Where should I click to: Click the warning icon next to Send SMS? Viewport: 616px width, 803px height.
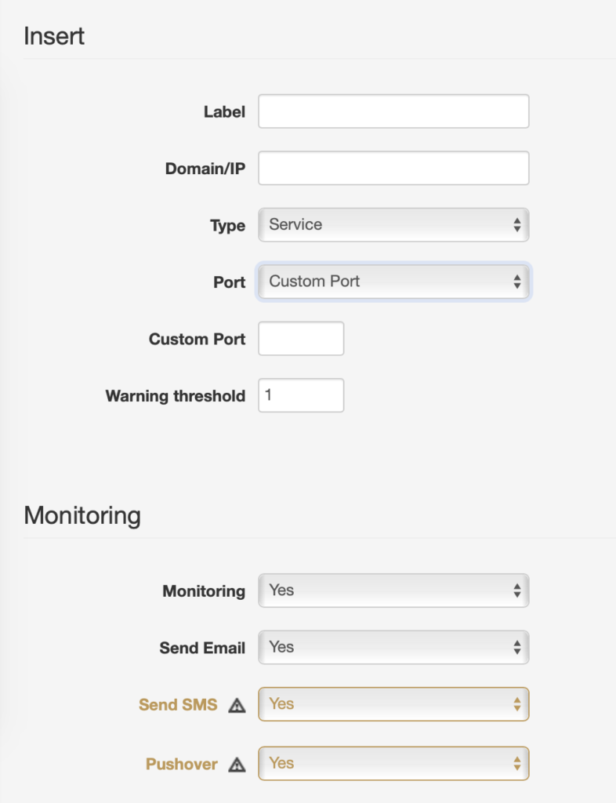pyautogui.click(x=237, y=706)
